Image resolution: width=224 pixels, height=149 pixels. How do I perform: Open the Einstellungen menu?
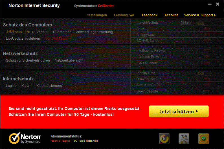pos(96,15)
